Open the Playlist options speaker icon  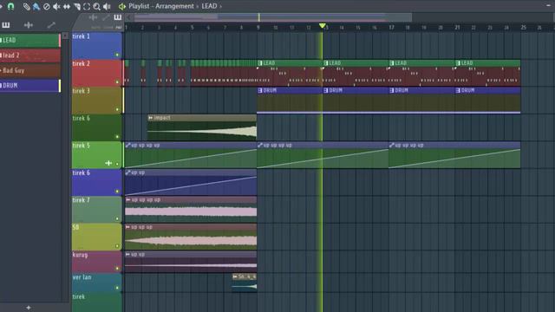coord(122,6)
